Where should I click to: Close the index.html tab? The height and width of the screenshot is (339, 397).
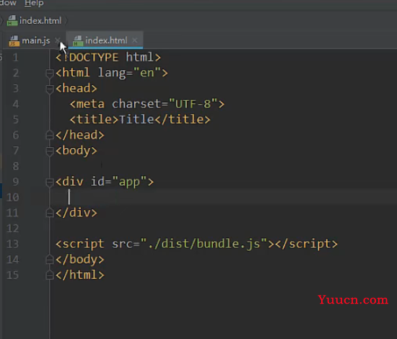coord(135,40)
